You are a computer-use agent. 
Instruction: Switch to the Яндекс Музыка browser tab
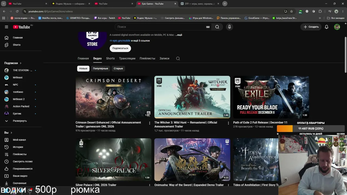point(71,4)
